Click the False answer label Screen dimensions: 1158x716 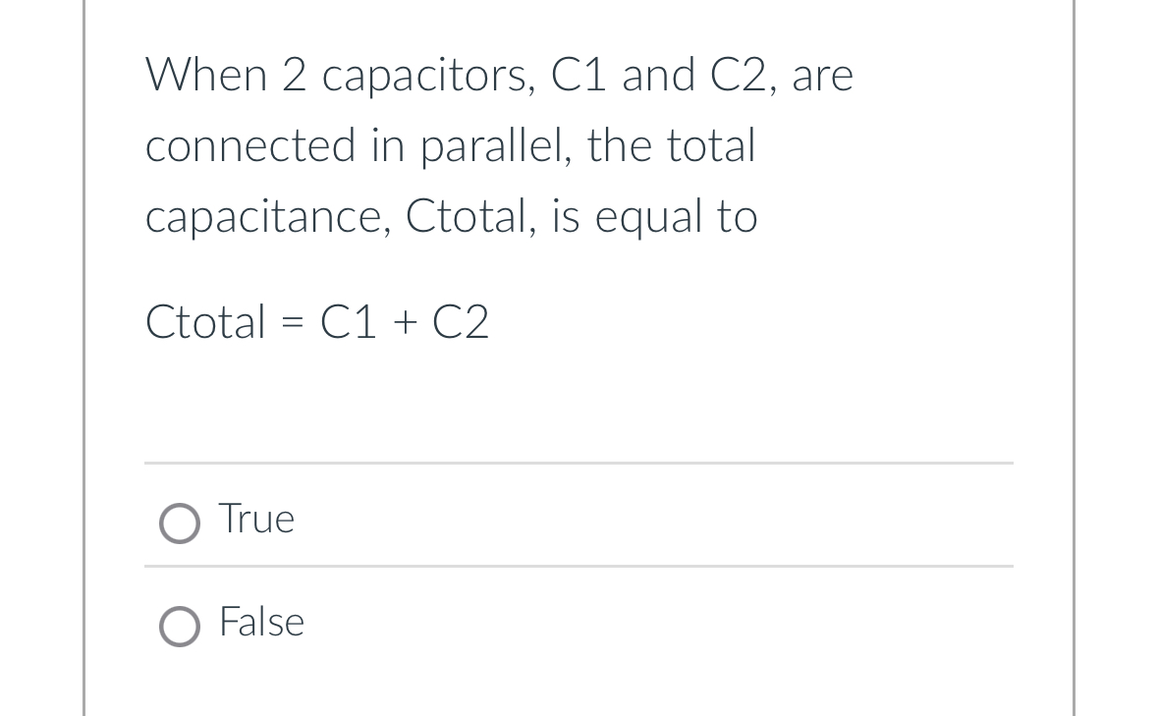point(261,622)
